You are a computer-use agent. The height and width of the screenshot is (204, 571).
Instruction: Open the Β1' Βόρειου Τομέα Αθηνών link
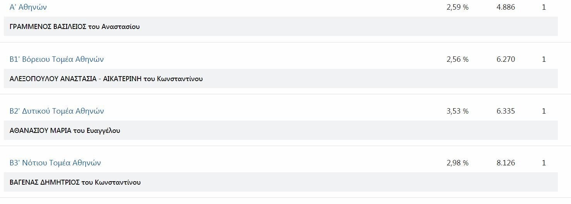pos(57,59)
